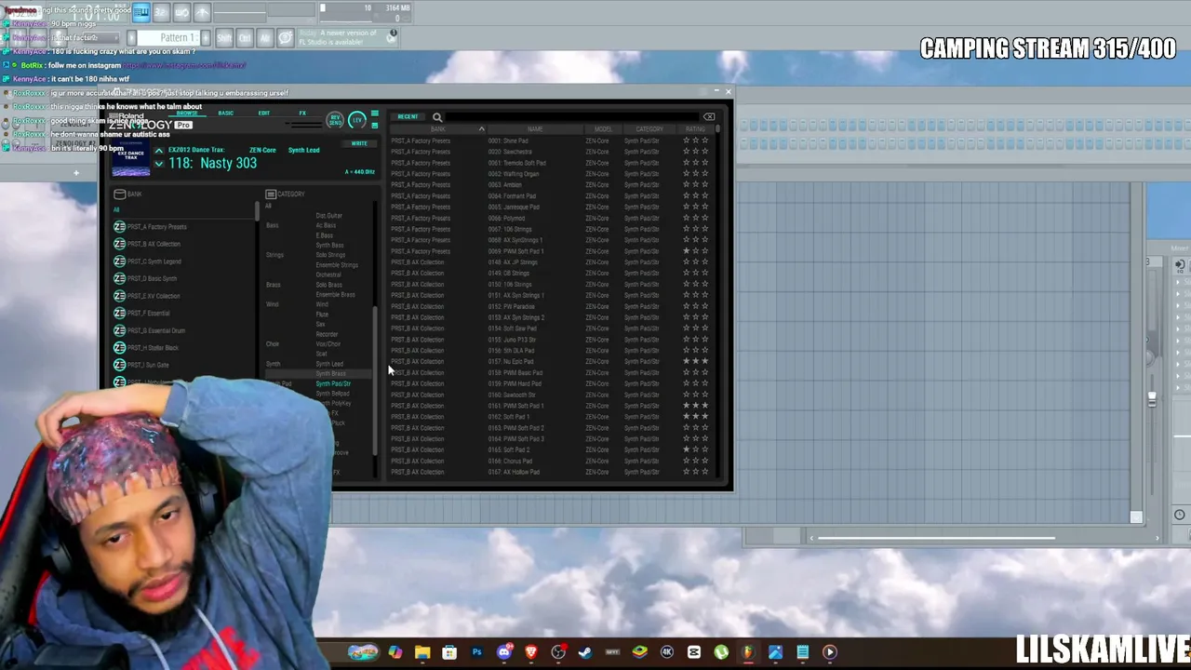Screen dimensions: 1191x670
Task: Open the BROWSE tab in Zenology
Action: tap(187, 114)
